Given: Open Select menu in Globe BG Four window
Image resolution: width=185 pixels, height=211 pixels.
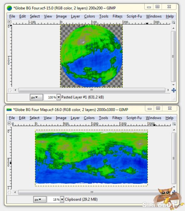Looking at the screenshot, I should click(x=35, y=16).
